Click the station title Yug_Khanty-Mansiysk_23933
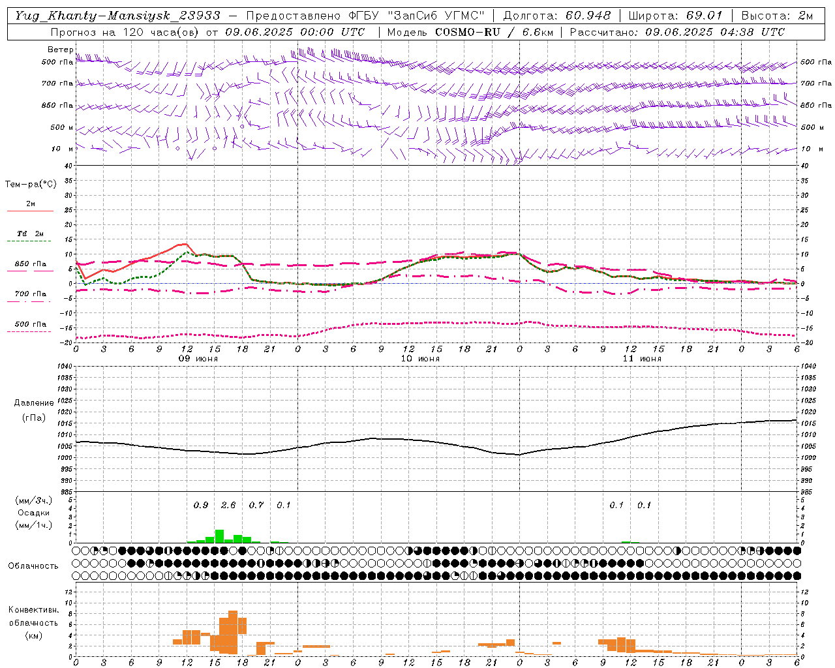This screenshot has width=835, height=668. [x=117, y=16]
